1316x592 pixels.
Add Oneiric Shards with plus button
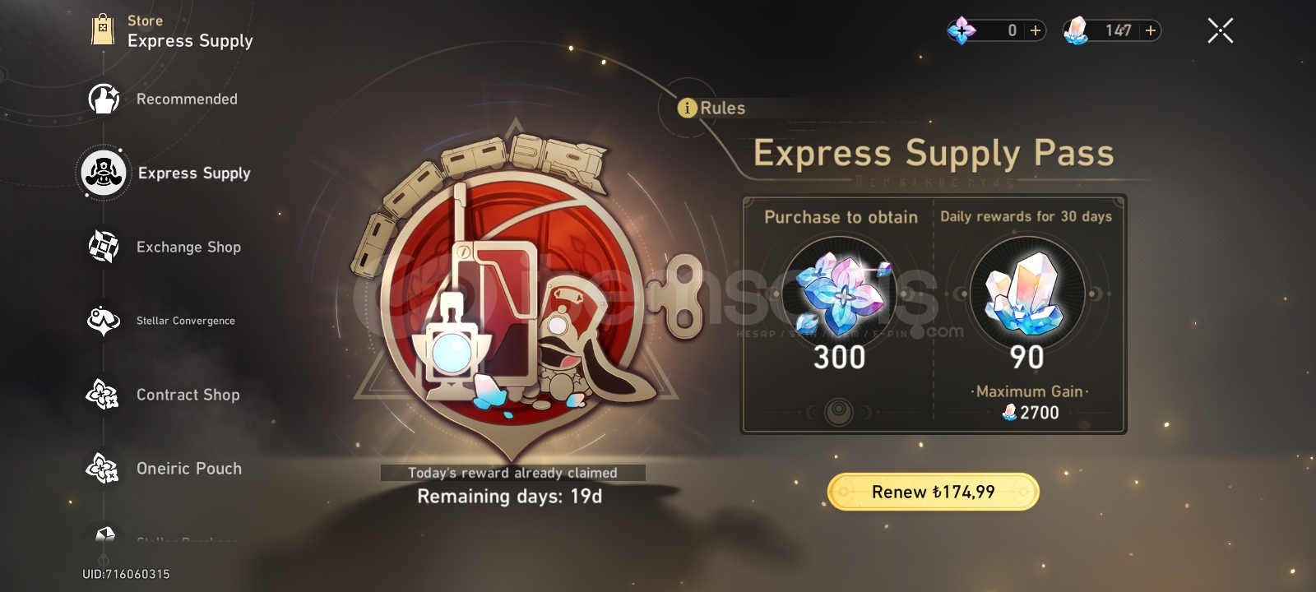1036,30
